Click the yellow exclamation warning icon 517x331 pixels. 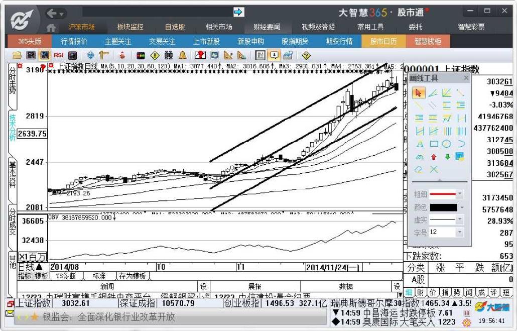pyautogui.click(x=155, y=55)
